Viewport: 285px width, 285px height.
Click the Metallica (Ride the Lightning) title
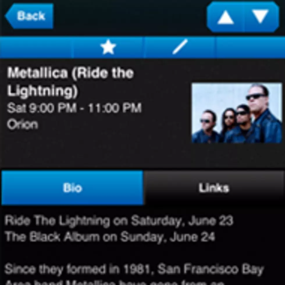70,82
